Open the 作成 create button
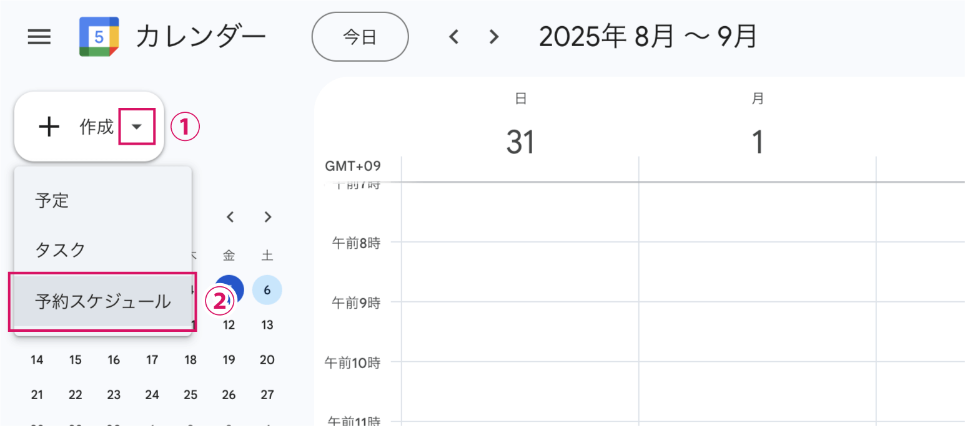The width and height of the screenshot is (965, 426). 89,127
